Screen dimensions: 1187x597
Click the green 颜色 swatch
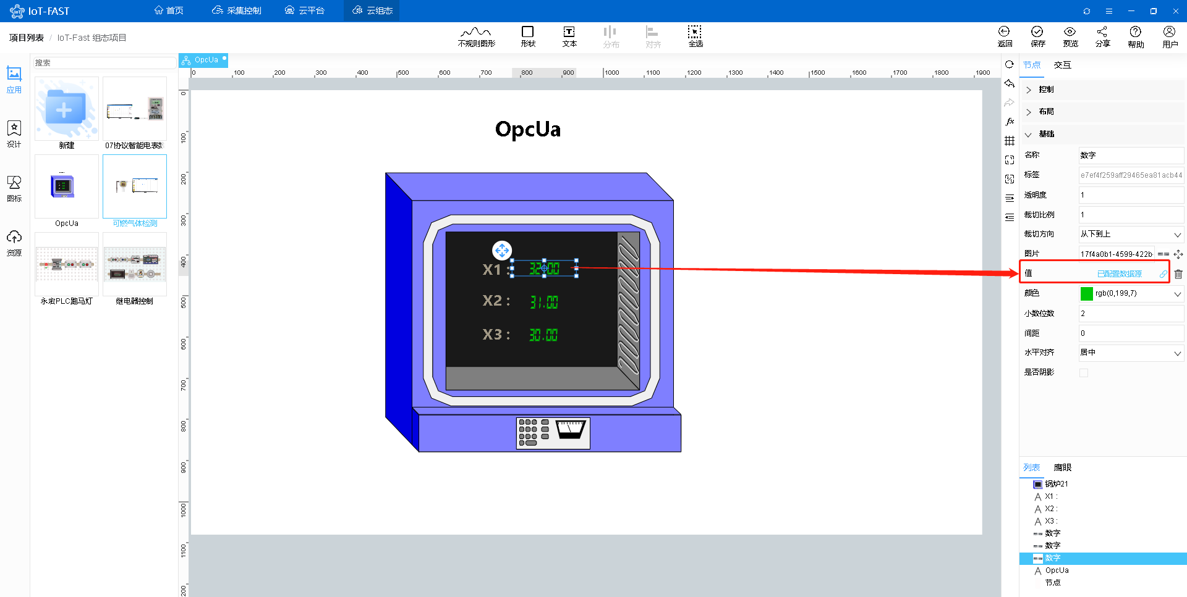[x=1086, y=294]
